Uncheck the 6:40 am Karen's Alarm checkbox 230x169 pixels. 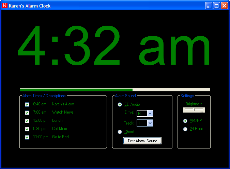coord(27,104)
